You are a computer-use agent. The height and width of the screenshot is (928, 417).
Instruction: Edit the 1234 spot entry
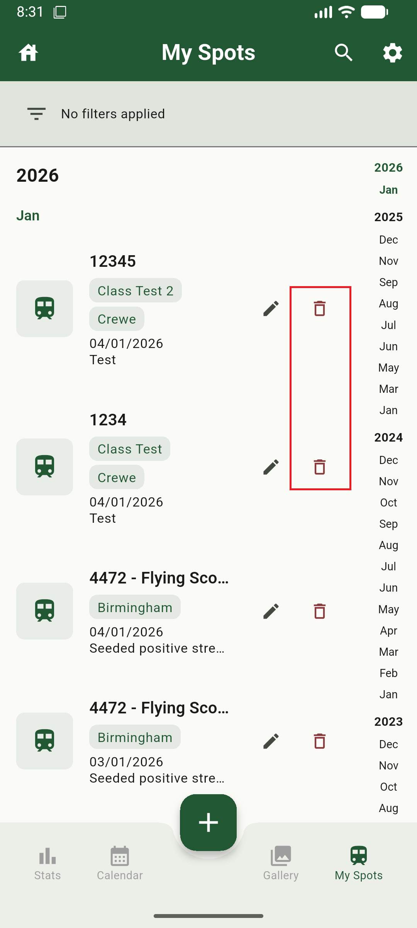[x=271, y=467]
